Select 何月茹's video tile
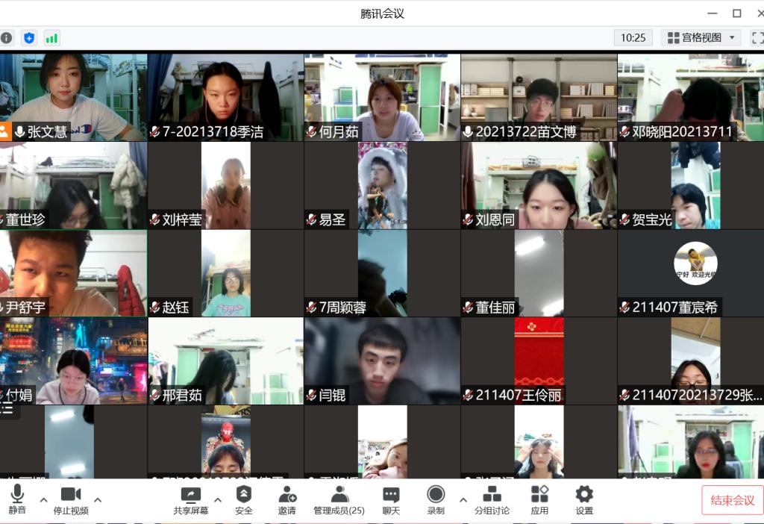 382,97
